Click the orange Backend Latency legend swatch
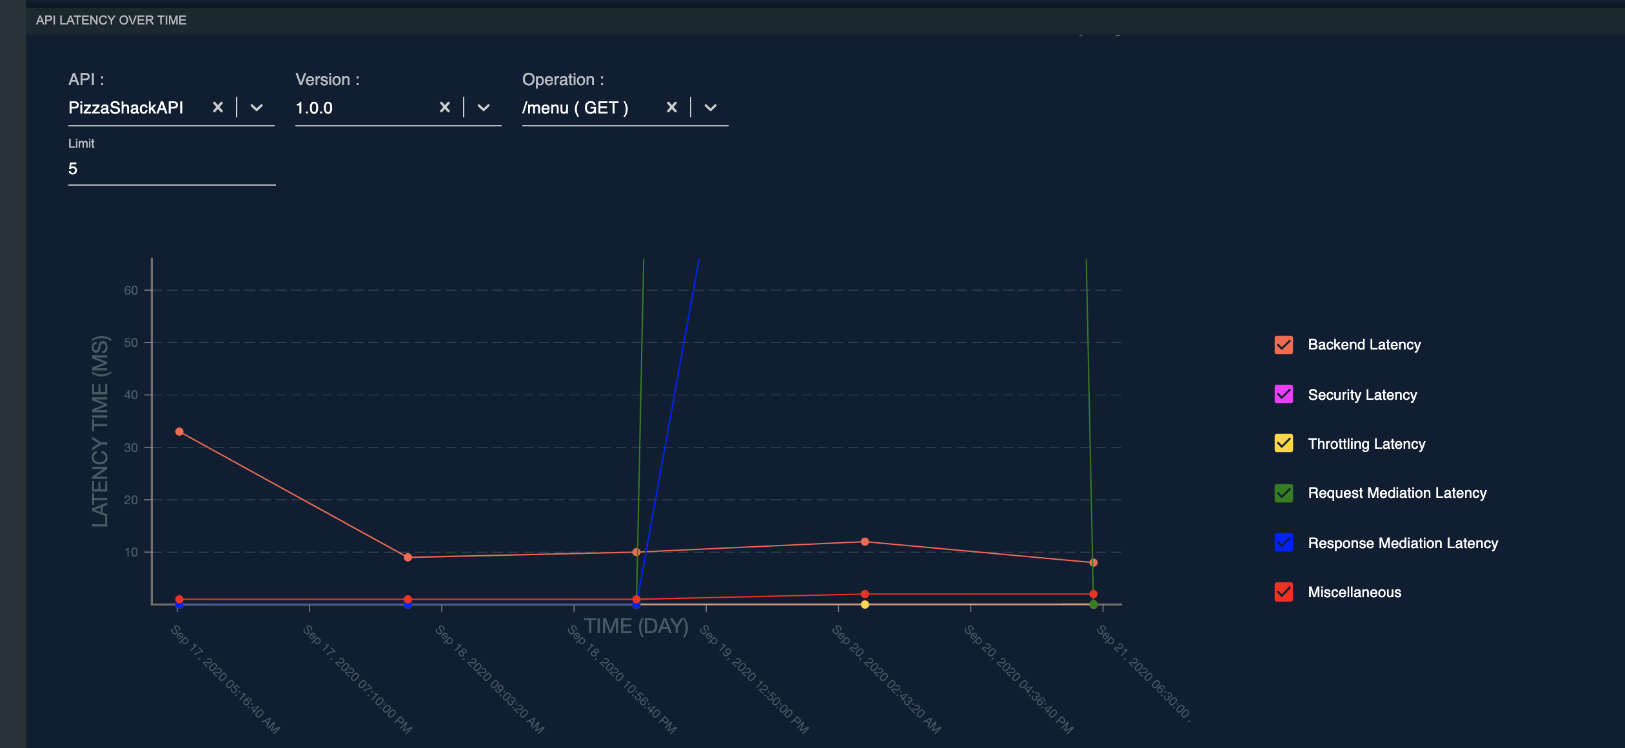1625x748 pixels. 1283,345
